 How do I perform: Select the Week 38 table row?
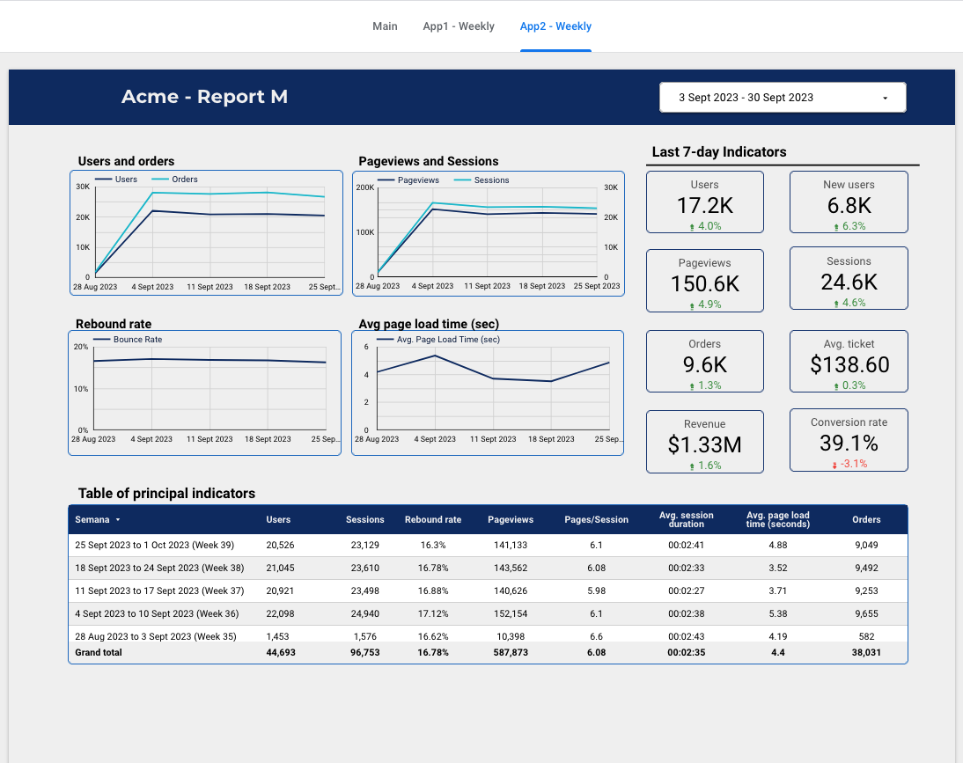(x=159, y=568)
